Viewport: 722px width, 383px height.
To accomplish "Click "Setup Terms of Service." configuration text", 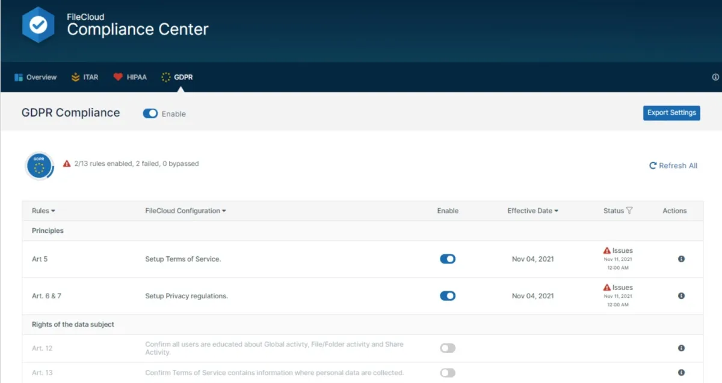I will tap(183, 259).
